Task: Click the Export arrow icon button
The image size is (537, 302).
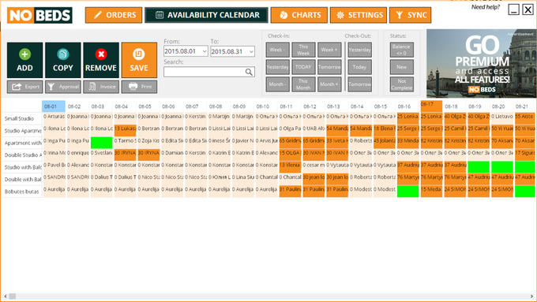Action: [24, 87]
